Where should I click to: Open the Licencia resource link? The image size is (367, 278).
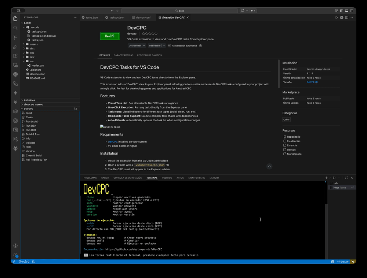(x=292, y=145)
